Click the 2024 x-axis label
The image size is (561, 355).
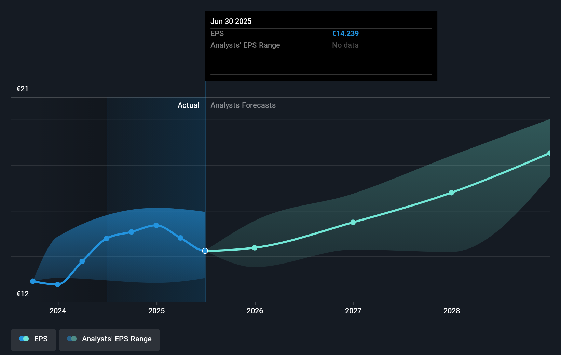[x=58, y=311]
